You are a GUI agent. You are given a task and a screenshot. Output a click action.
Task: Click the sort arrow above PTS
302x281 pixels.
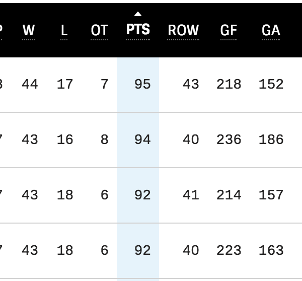[138, 14]
